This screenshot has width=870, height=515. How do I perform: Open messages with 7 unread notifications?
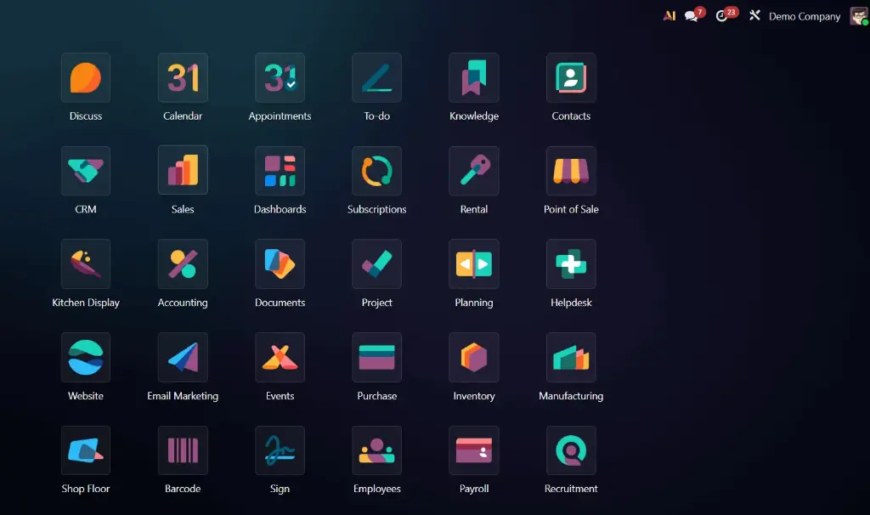click(692, 16)
